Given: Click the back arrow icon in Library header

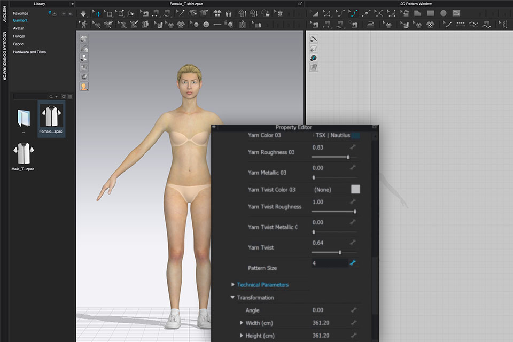Looking at the screenshot, I should coord(70,14).
